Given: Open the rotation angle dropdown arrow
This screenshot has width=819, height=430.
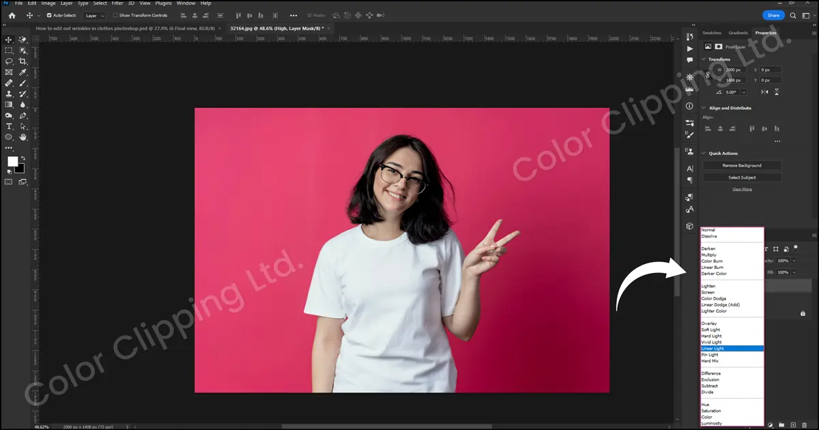Looking at the screenshot, I should click(744, 92).
